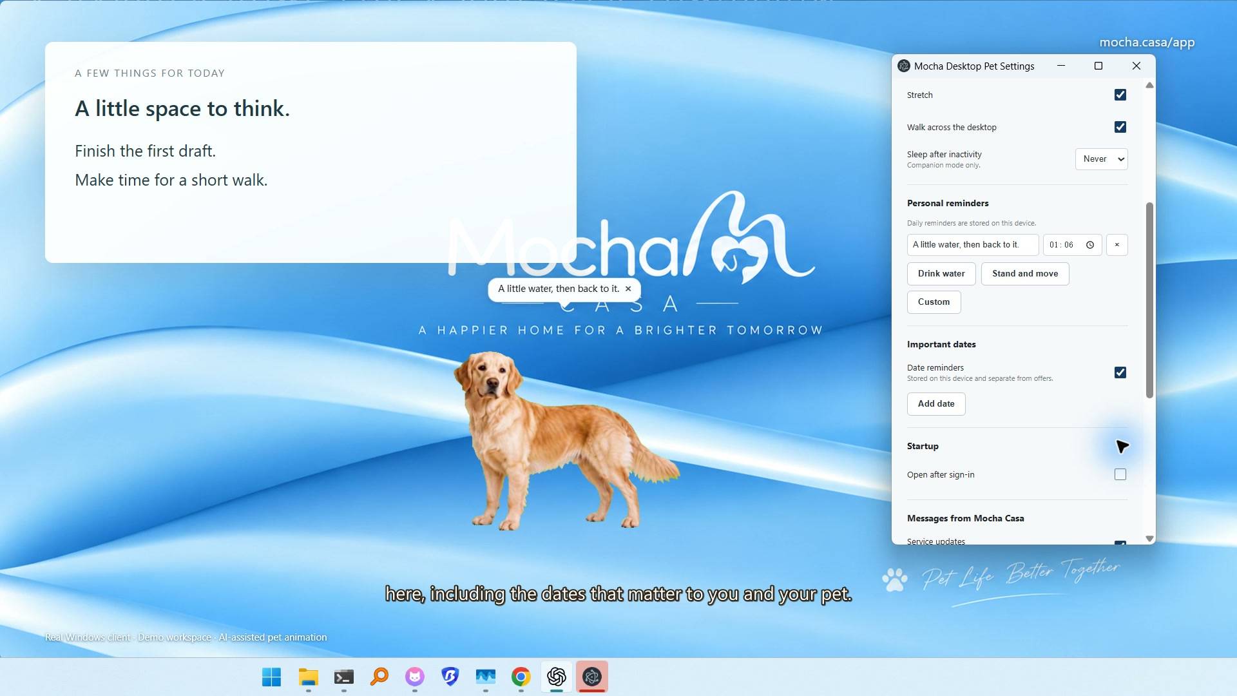The width and height of the screenshot is (1237, 696).
Task: Click the mocha.casa/app text
Action: coord(1147,43)
